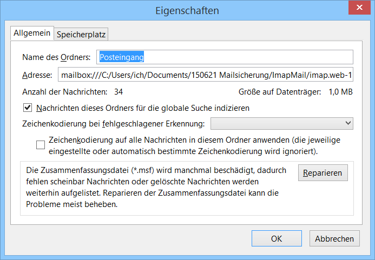Viewport: 375px width, 260px height.
Task: Open the Zeichenkodierung dropdown
Action: 282,123
